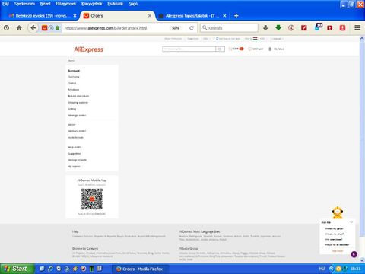The image size is (365, 274).
Task: Reload the current page
Action: [192, 28]
